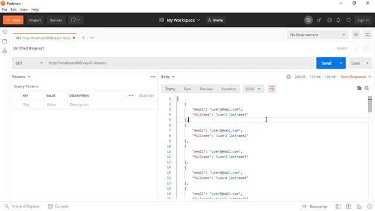Click the sync status icon

pos(309,20)
